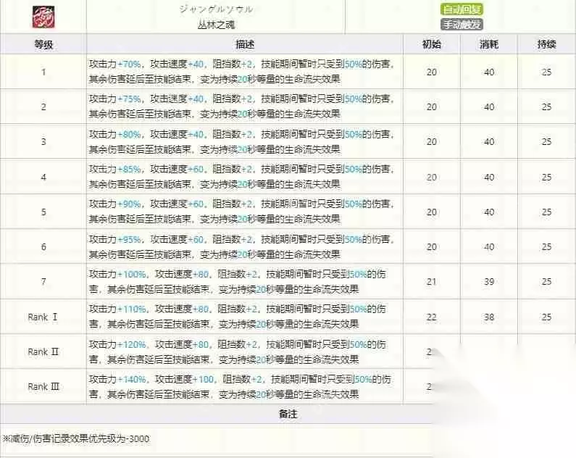Select the skill name 丛林之魂
This screenshot has width=576, height=458.
point(216,25)
